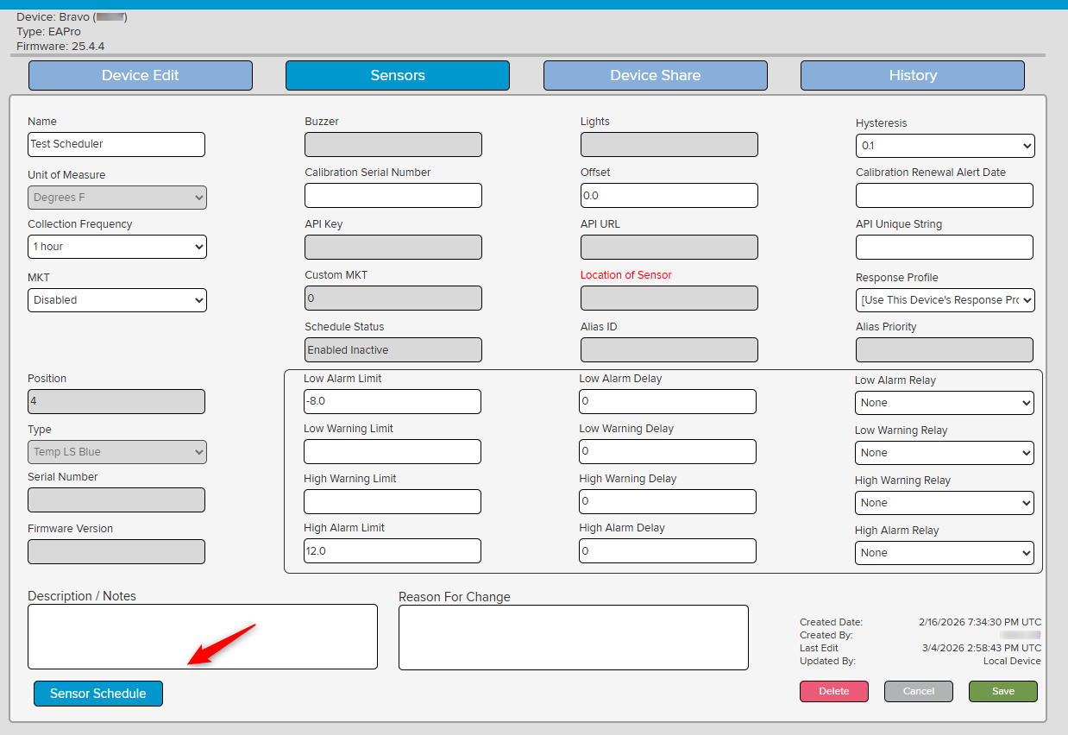Expand the Hysteresis dropdown

pos(945,147)
